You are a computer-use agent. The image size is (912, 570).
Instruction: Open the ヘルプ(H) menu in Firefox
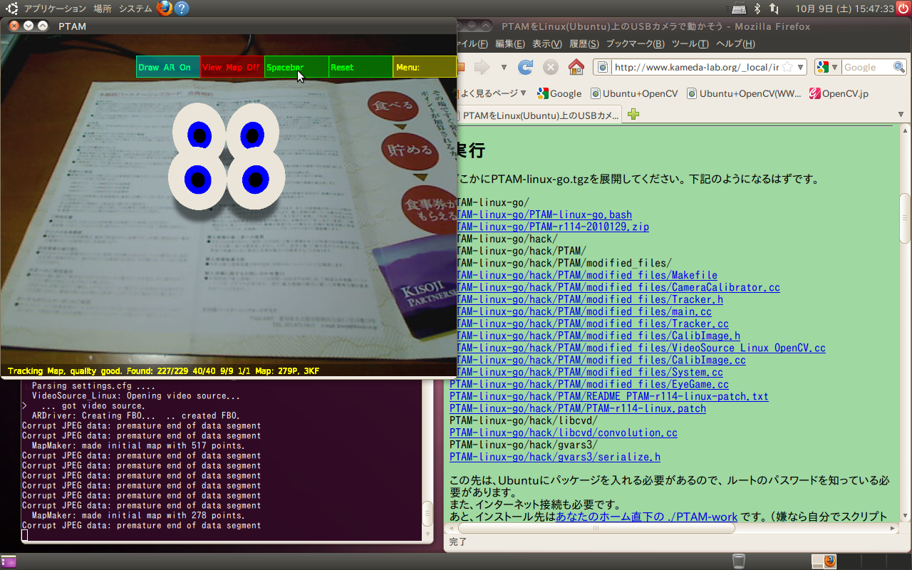click(x=735, y=44)
